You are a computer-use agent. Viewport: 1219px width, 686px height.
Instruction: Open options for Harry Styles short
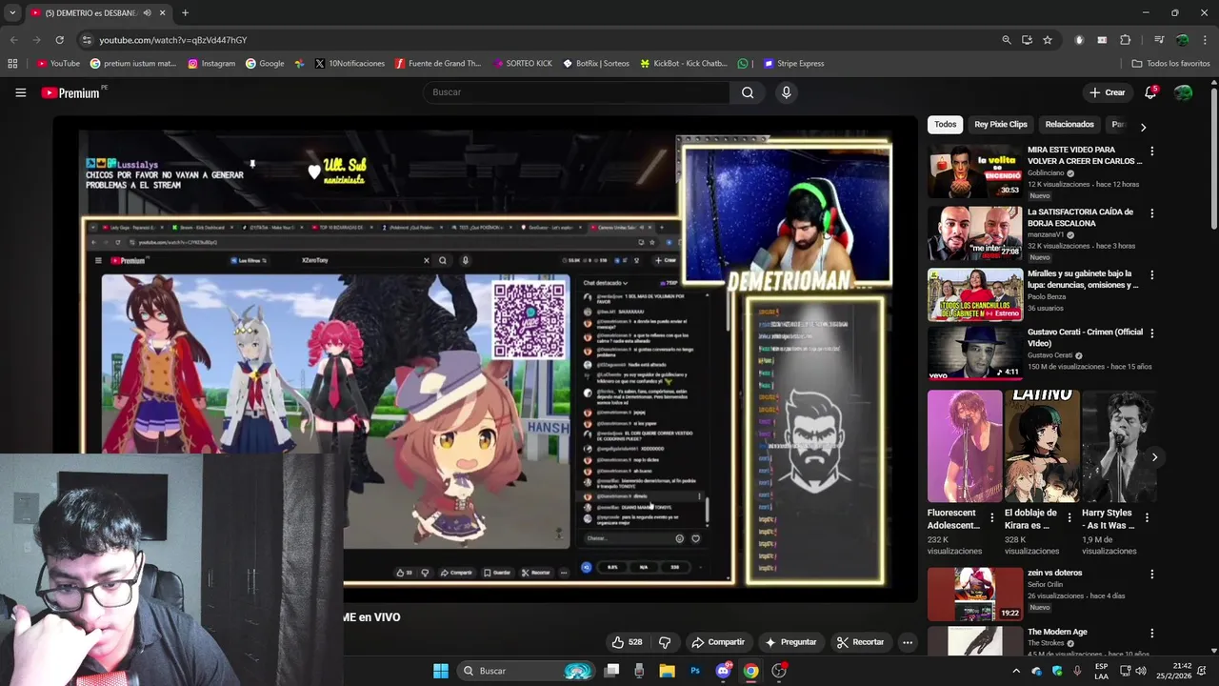pyautogui.click(x=1147, y=517)
